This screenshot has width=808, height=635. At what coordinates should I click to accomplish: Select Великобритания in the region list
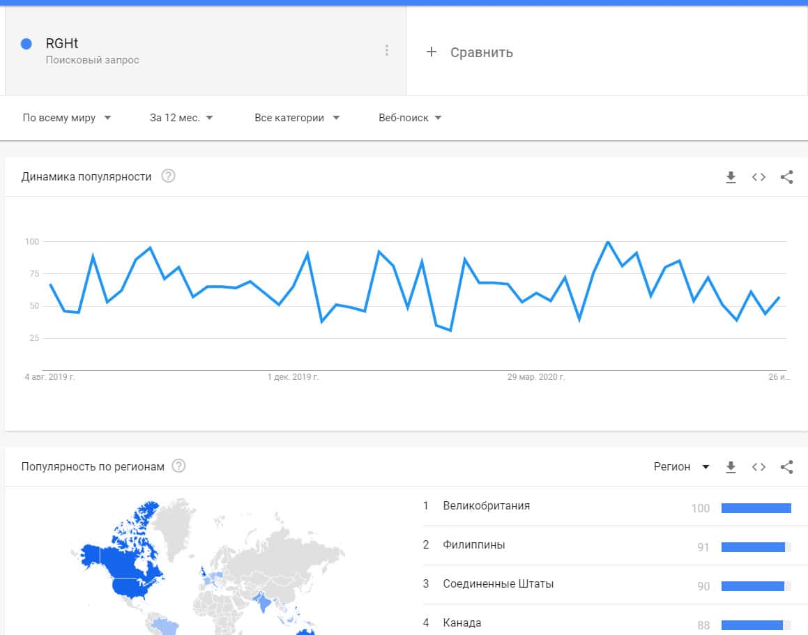click(x=486, y=506)
